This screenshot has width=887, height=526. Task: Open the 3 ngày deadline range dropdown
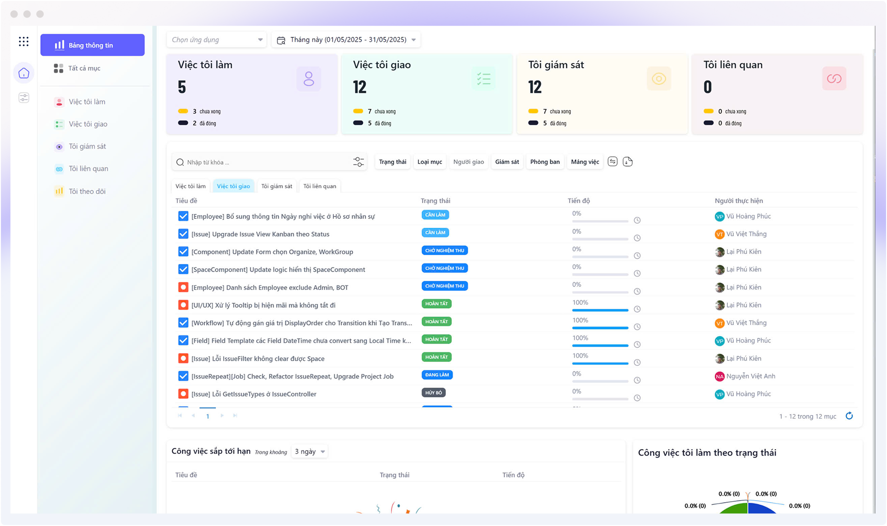(309, 452)
